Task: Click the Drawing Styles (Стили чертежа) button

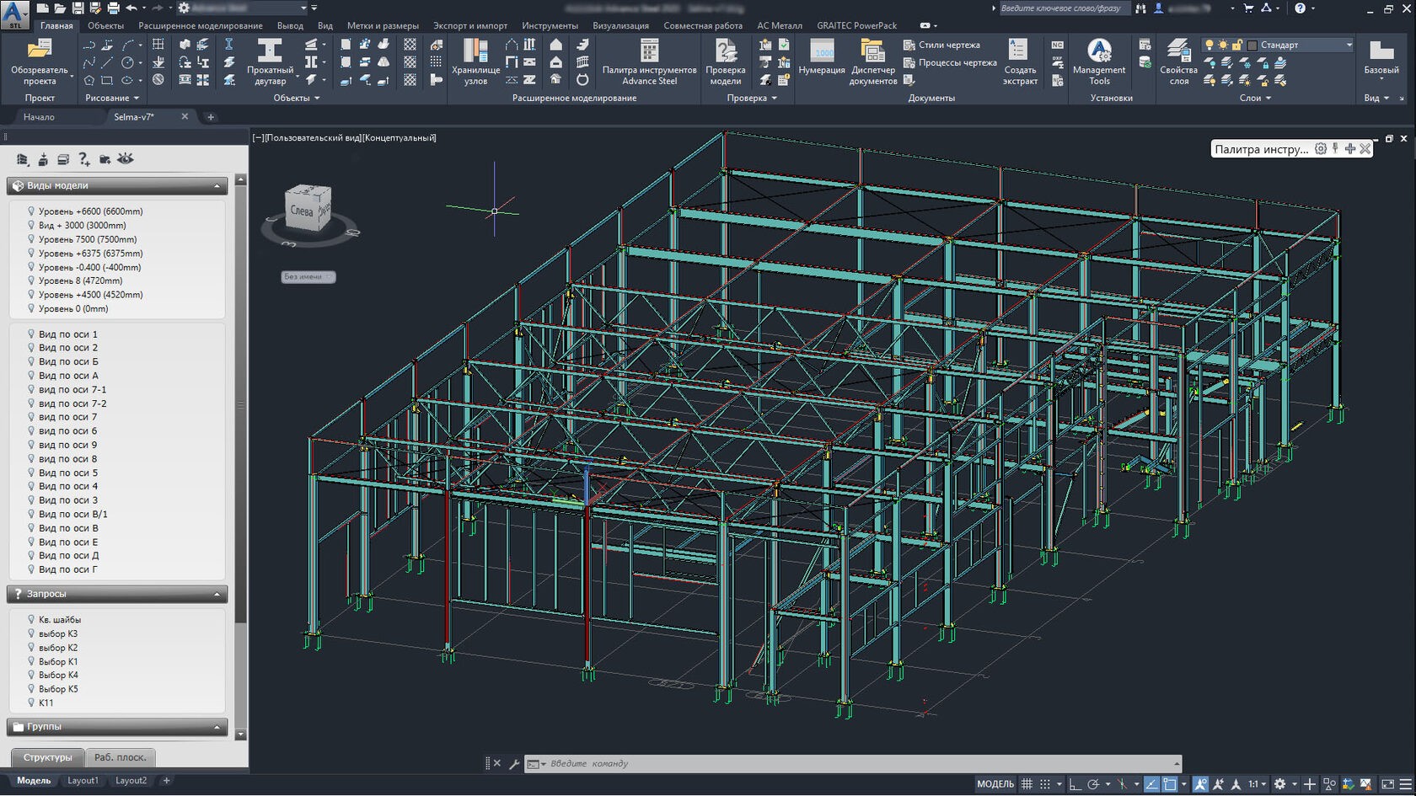Action: (942, 45)
